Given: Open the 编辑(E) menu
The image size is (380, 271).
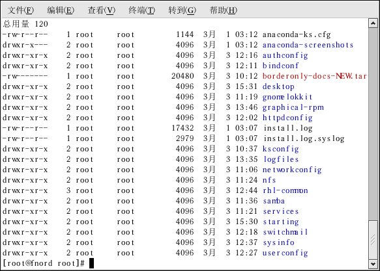Looking at the screenshot, I should click(61, 10).
